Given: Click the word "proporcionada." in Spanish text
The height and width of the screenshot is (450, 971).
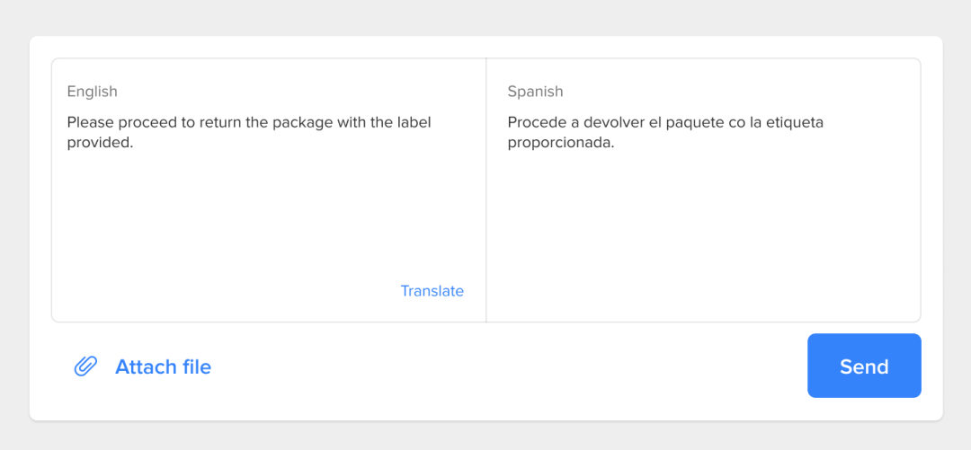Looking at the screenshot, I should (560, 142).
